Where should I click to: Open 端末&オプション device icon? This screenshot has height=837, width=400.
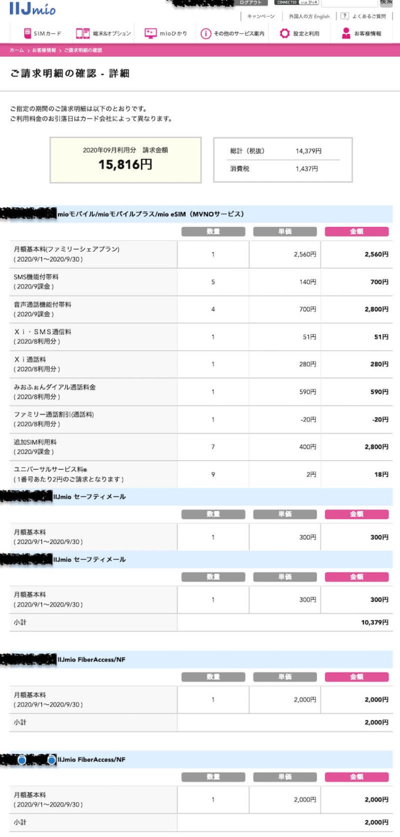tap(82, 34)
